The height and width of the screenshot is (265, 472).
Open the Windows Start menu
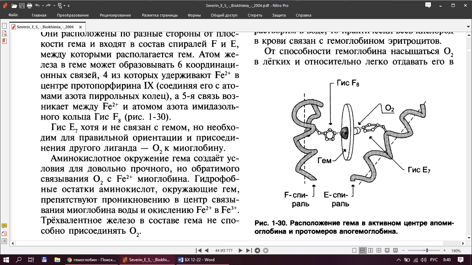point(7,260)
